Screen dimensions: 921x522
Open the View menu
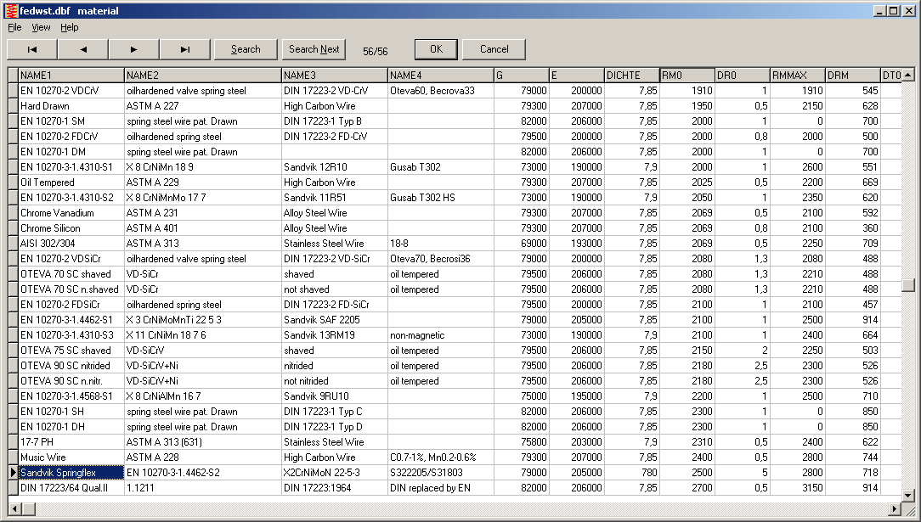41,27
